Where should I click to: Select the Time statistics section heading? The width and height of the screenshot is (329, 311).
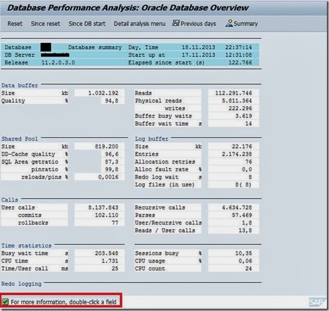pos(26,246)
